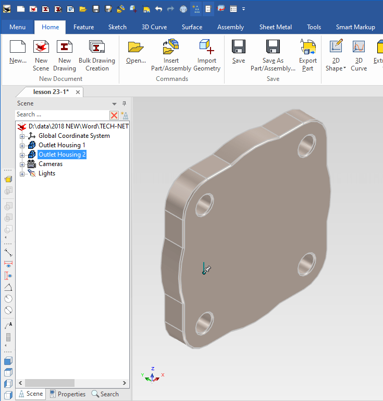Click the Save button in ribbon

[x=239, y=48]
